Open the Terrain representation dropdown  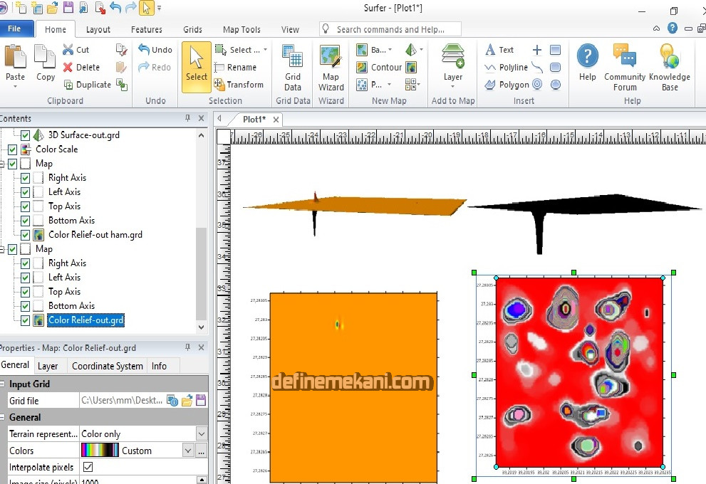[201, 434]
